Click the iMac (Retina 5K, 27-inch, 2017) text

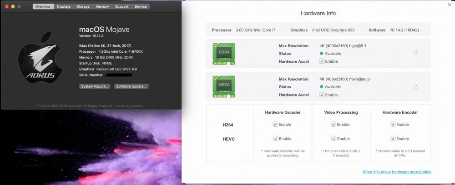(105, 45)
